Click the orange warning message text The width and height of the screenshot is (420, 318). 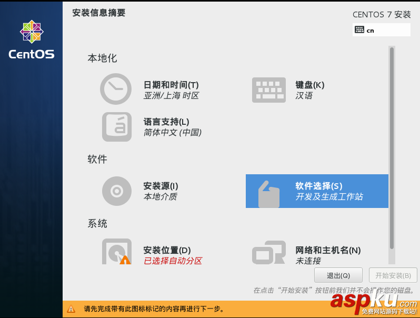(x=154, y=309)
